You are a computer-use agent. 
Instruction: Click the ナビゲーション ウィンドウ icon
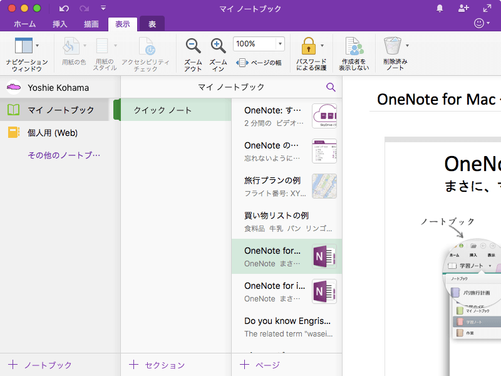[24, 46]
